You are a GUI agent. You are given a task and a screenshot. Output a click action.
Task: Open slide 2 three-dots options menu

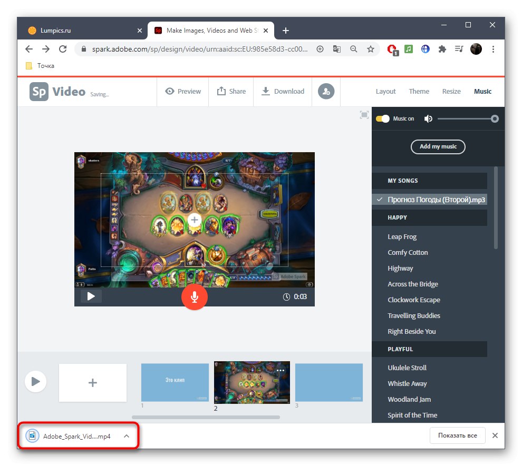pyautogui.click(x=281, y=370)
